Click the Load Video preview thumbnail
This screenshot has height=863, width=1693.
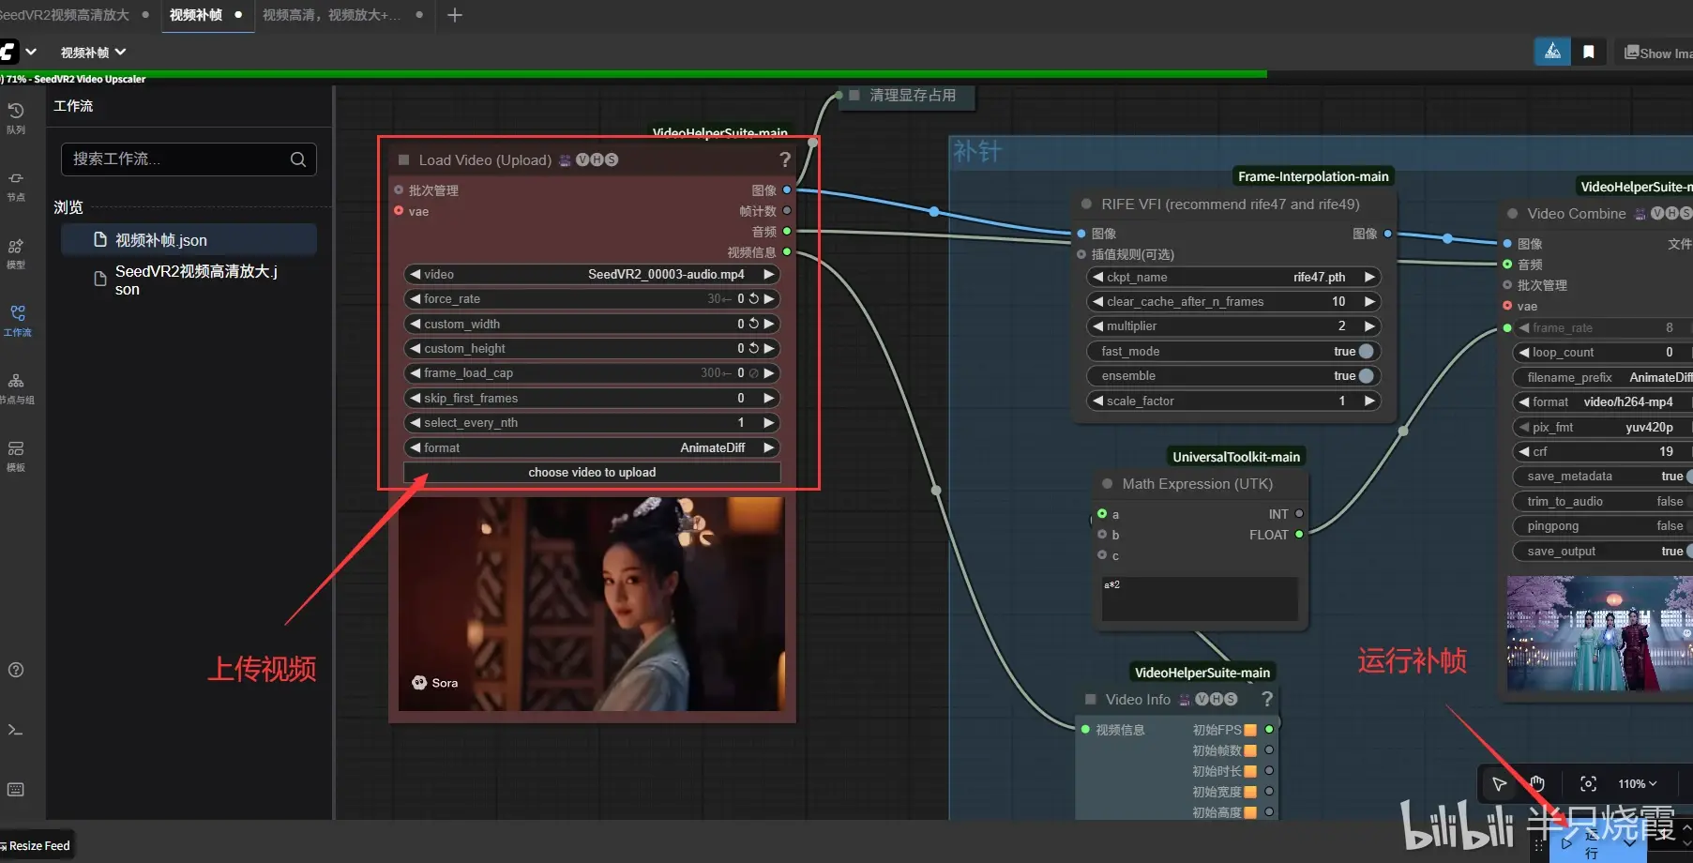point(592,604)
